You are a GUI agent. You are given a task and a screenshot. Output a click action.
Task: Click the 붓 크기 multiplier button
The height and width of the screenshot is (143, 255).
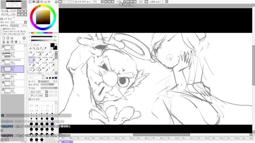pyautogui.click(x=39, y=81)
